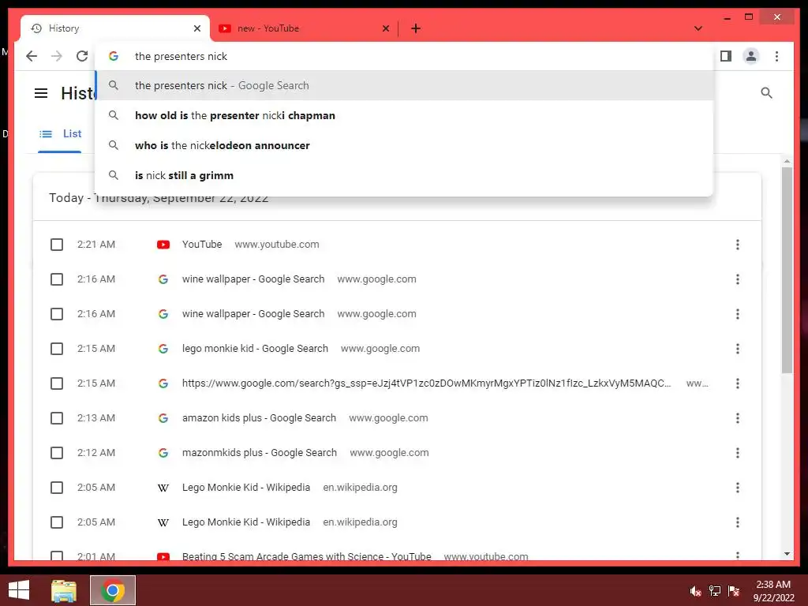Open more actions for the lego monkie kid search entry

coord(738,349)
